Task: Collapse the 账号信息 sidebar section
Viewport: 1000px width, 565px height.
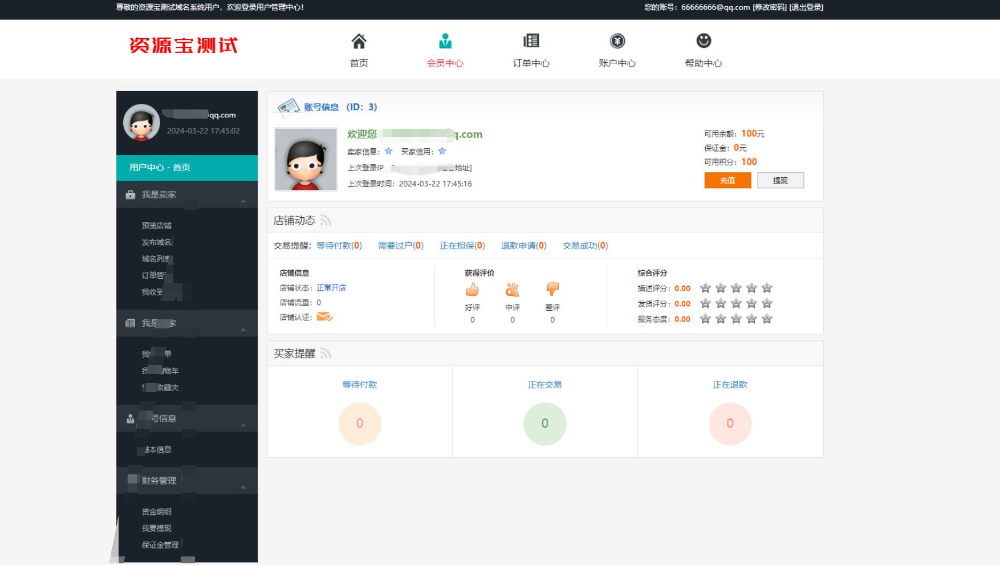Action: 243,425
